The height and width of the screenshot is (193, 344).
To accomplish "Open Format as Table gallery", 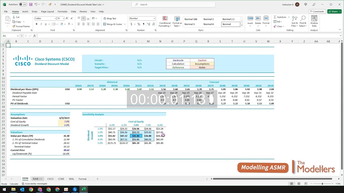I will 177,21.
